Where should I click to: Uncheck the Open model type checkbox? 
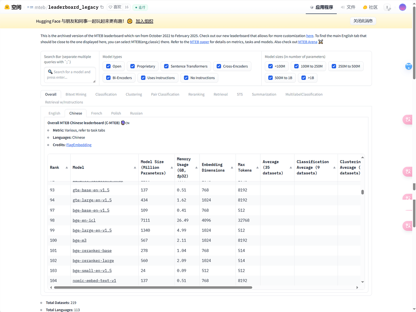[108, 66]
